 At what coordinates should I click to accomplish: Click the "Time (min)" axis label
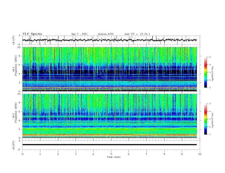point(114,157)
